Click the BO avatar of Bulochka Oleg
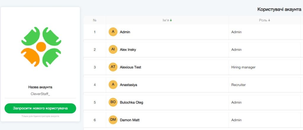 [x=113, y=103]
